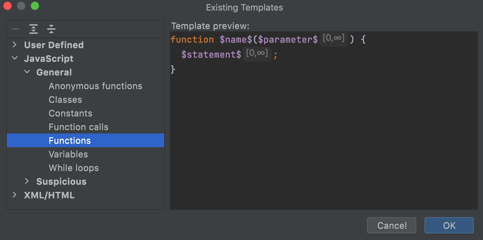
Task: Select the Functions template
Action: click(69, 140)
